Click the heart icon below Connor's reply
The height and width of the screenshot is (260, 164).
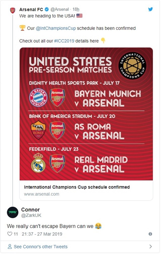coord(10,234)
